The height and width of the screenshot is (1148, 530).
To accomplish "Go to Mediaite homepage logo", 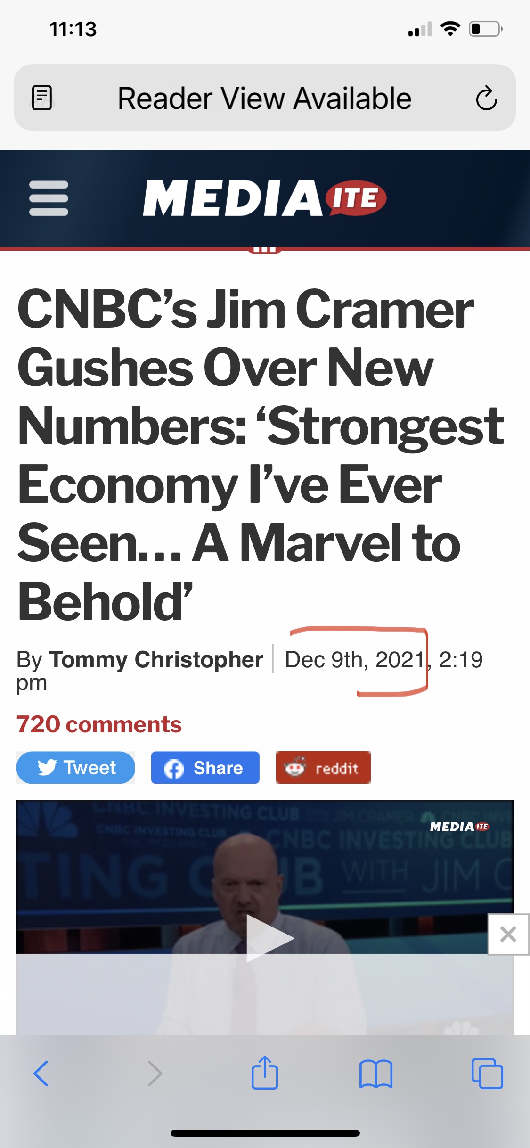I will click(265, 198).
